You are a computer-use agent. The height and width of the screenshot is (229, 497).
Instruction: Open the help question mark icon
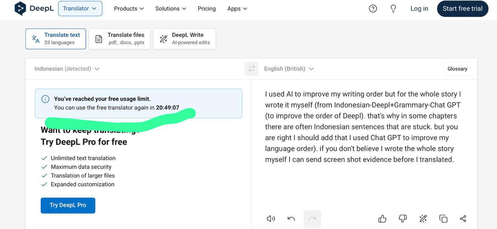pos(373,9)
